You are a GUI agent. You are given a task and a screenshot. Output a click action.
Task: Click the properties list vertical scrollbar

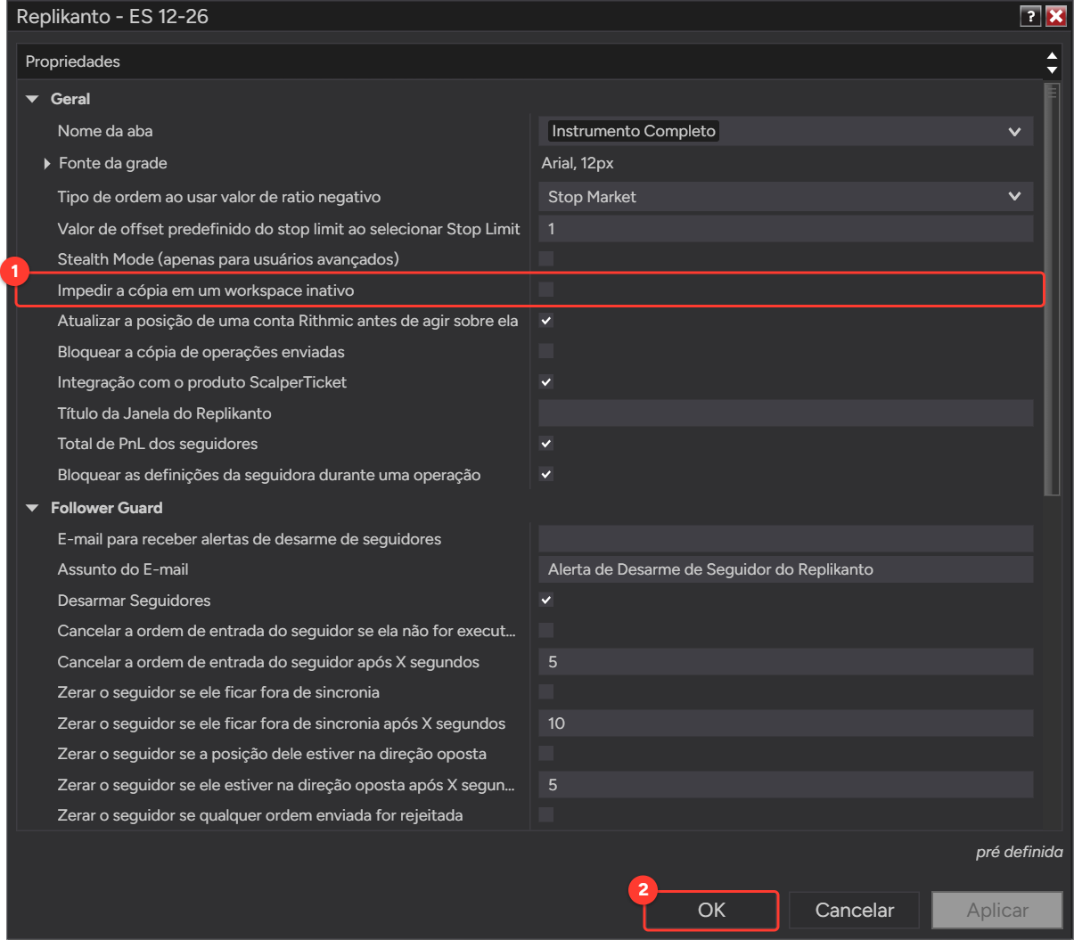pos(1053,290)
